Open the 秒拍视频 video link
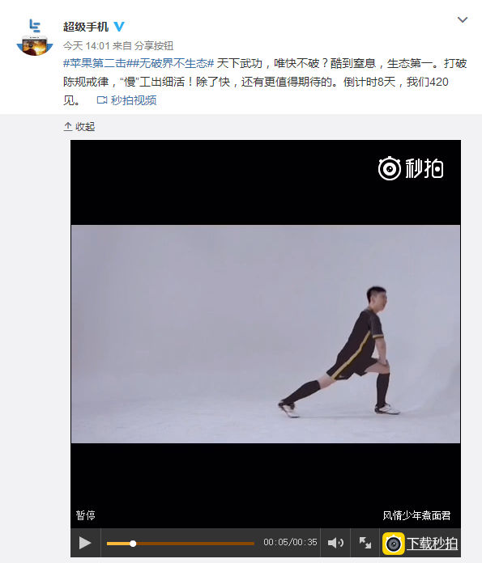Image resolution: width=482 pixels, height=563 pixels. (134, 100)
